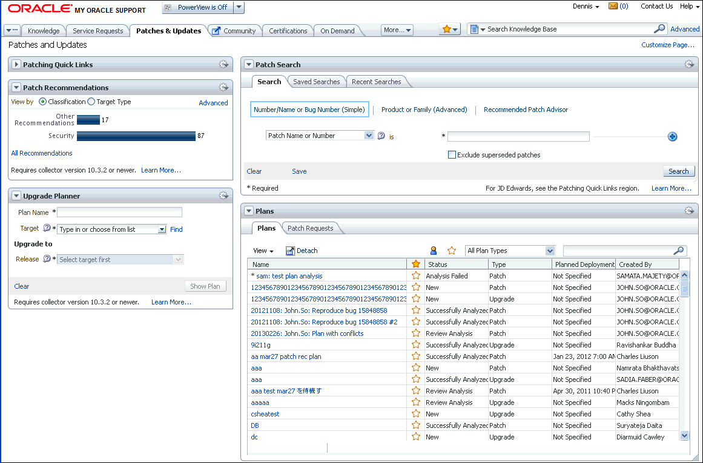Open the 'aa mar27 patch rec plan' plan

(286, 356)
